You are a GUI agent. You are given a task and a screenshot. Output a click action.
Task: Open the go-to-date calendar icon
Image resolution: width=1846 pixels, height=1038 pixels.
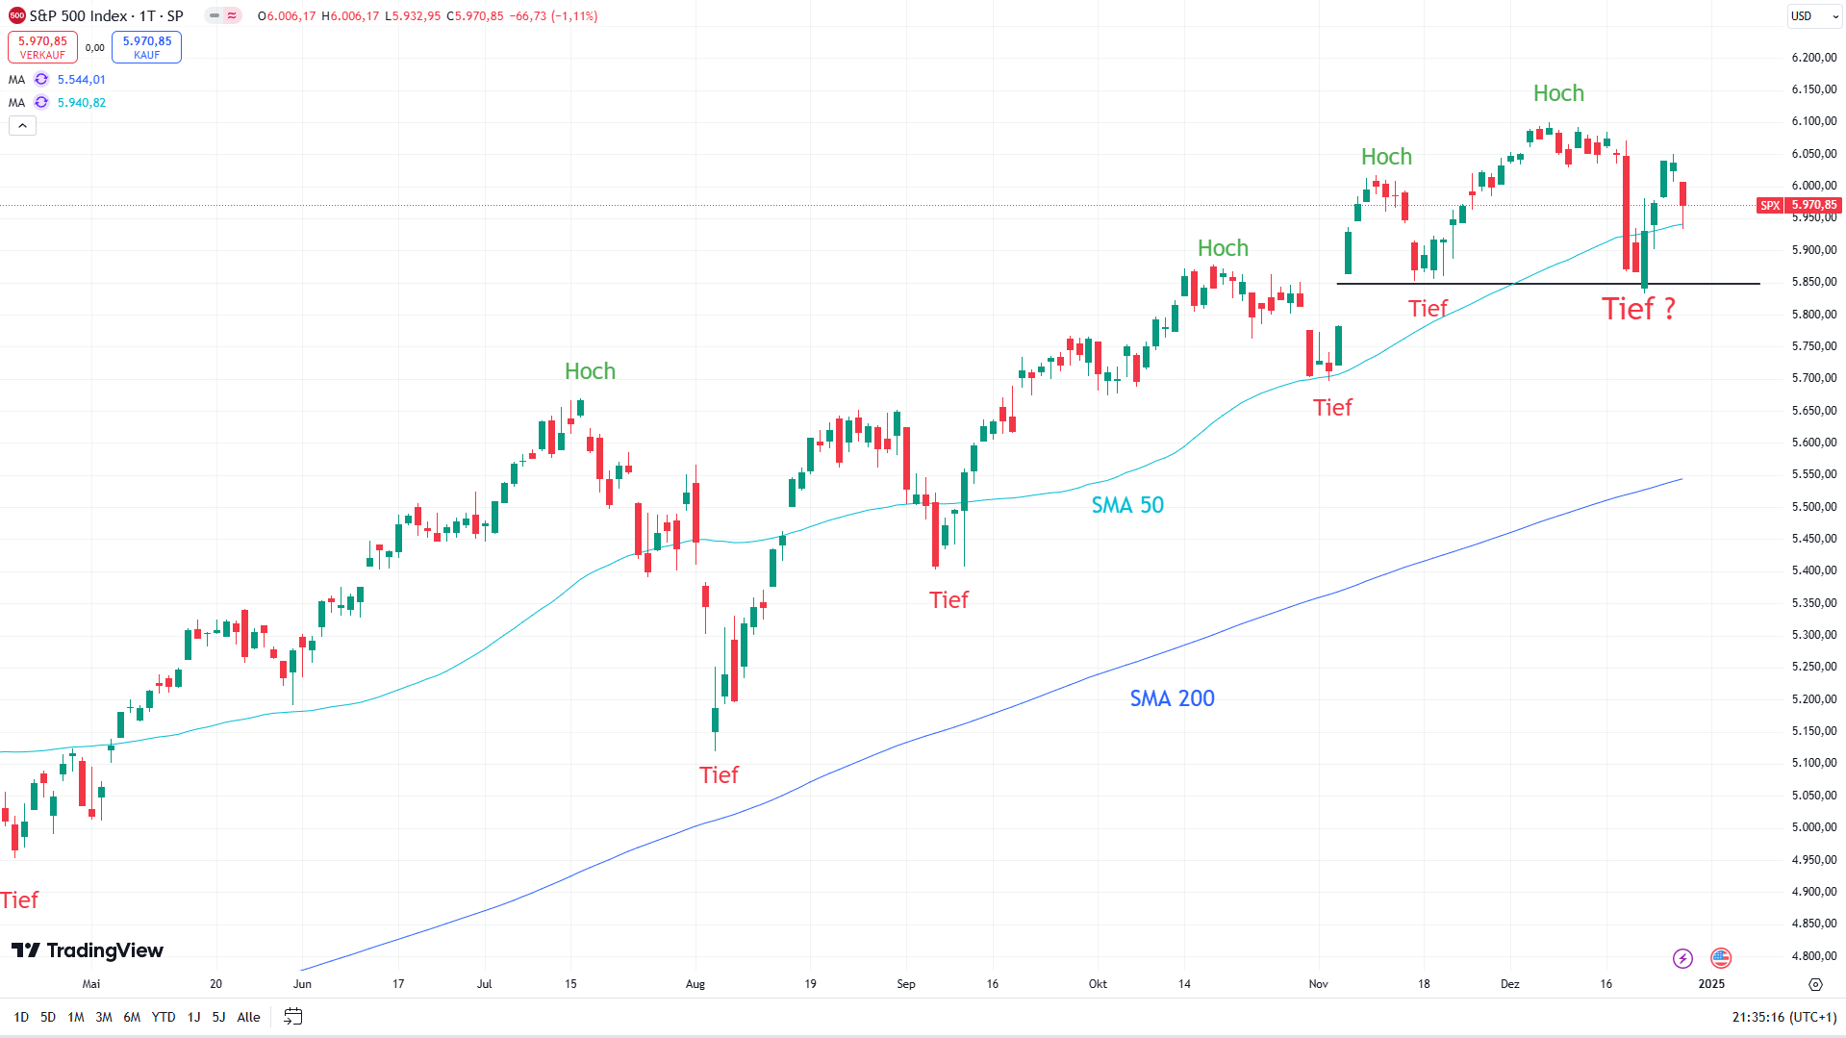pos(293,1017)
